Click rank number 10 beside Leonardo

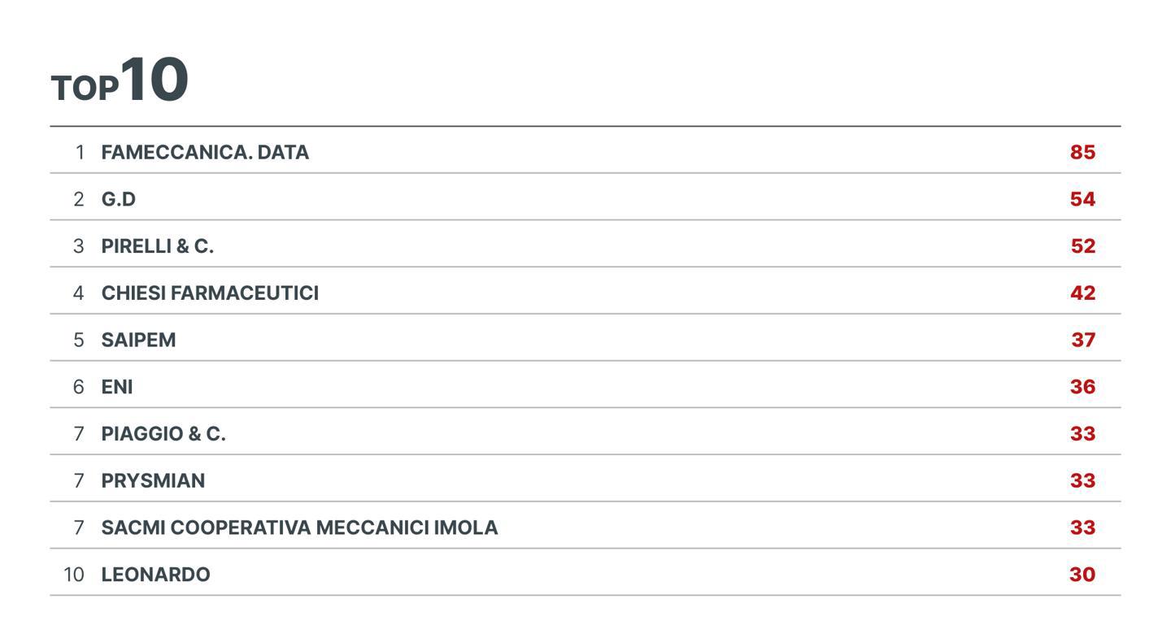pos(74,575)
